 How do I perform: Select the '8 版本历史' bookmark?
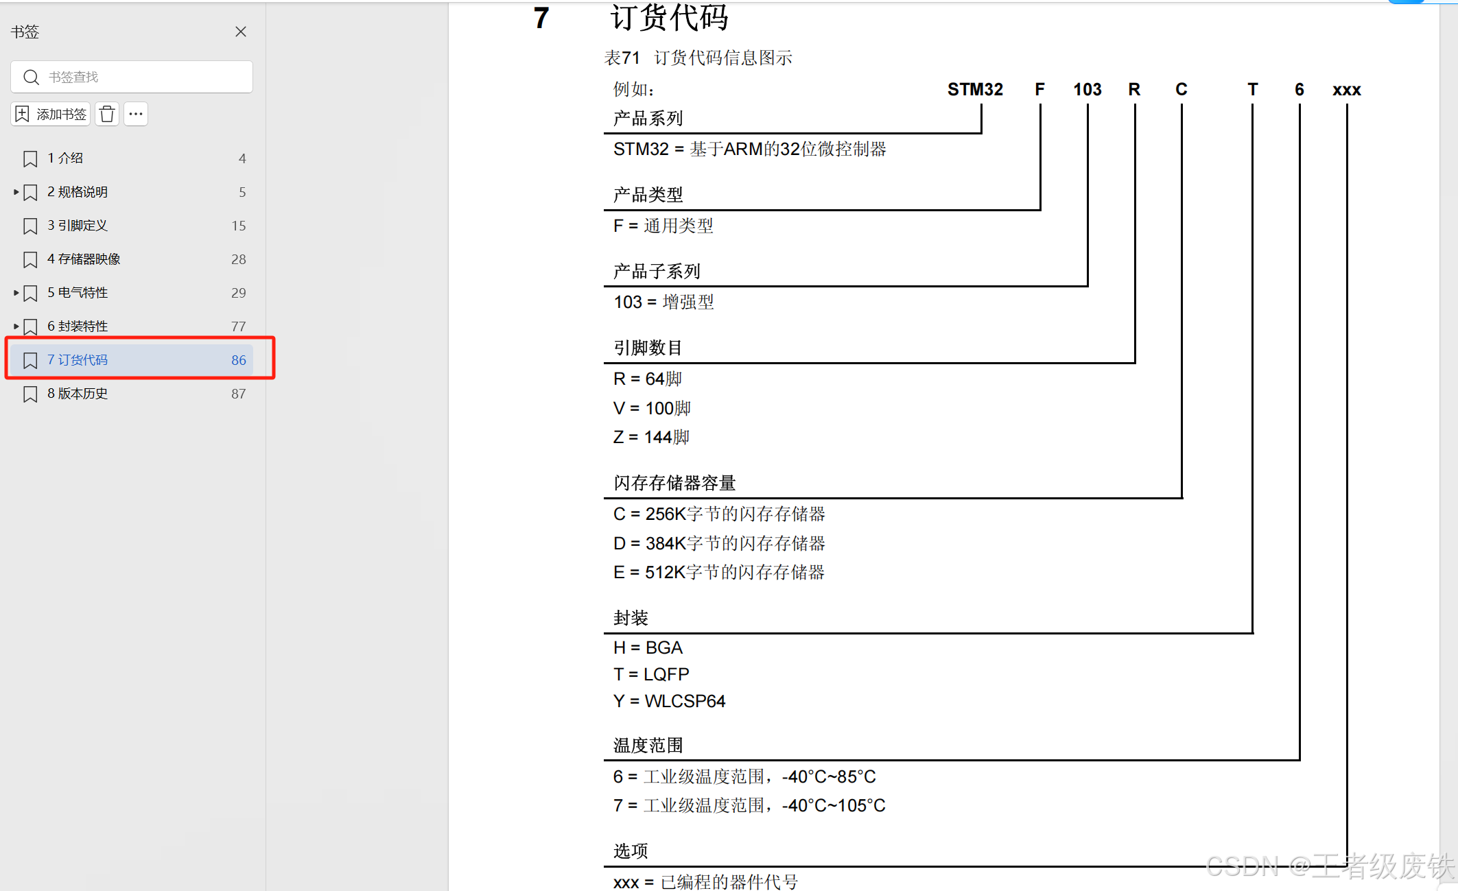click(78, 394)
